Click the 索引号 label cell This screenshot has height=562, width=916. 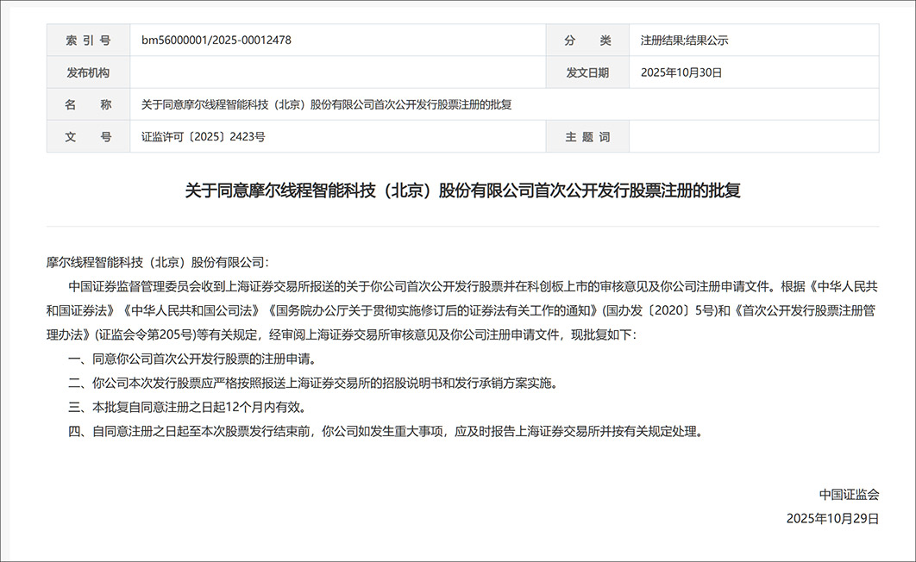pyautogui.click(x=88, y=41)
